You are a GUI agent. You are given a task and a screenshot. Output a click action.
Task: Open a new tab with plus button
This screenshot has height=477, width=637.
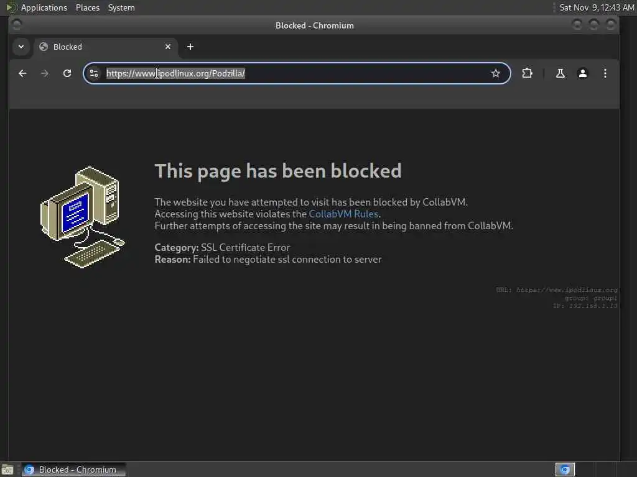(x=190, y=47)
